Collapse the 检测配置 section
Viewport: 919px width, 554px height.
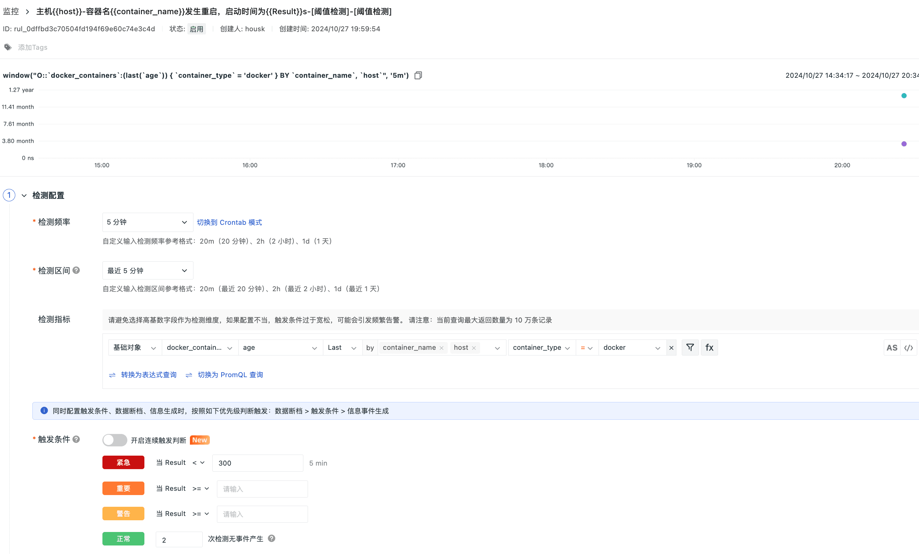24,195
